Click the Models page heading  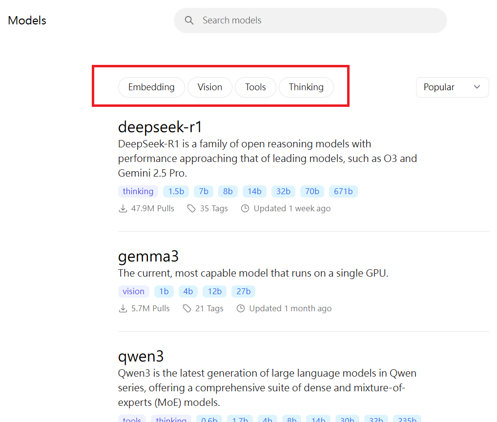(27, 20)
